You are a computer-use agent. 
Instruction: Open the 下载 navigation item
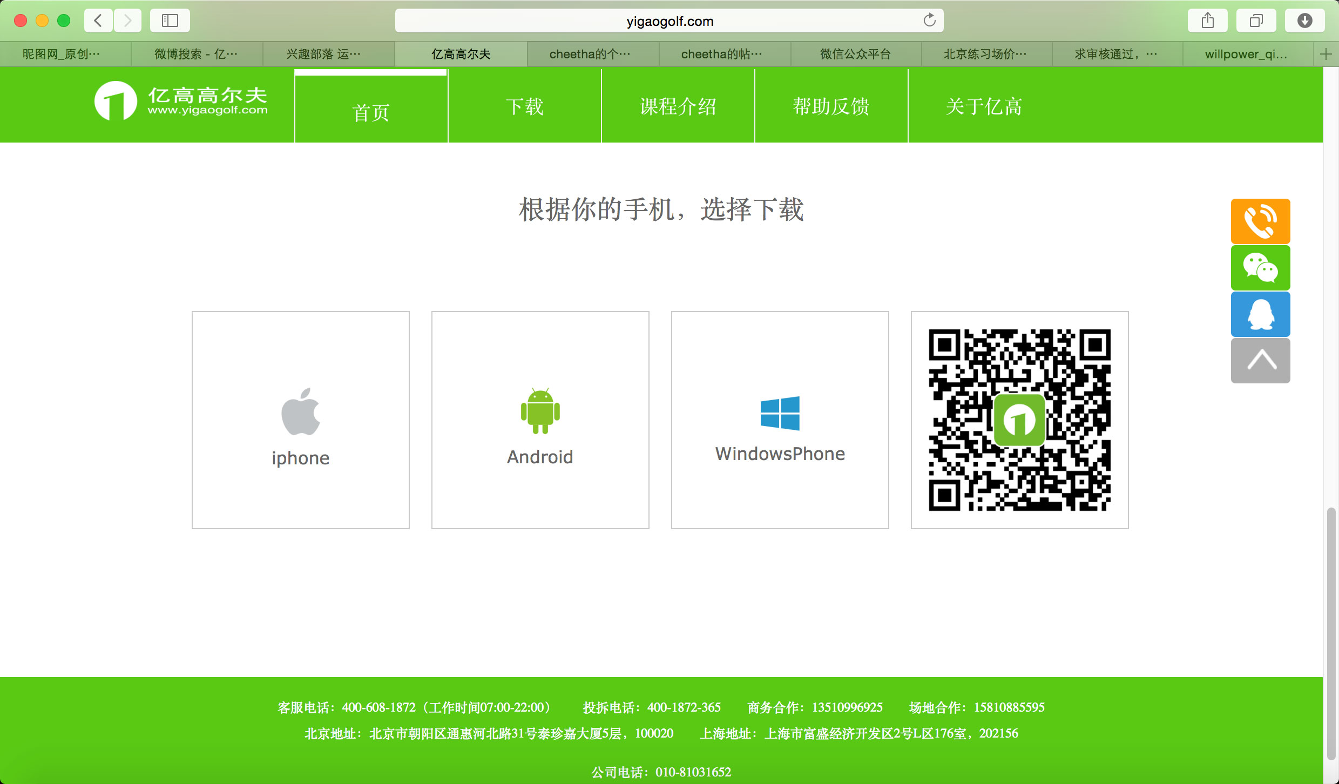[x=524, y=107]
